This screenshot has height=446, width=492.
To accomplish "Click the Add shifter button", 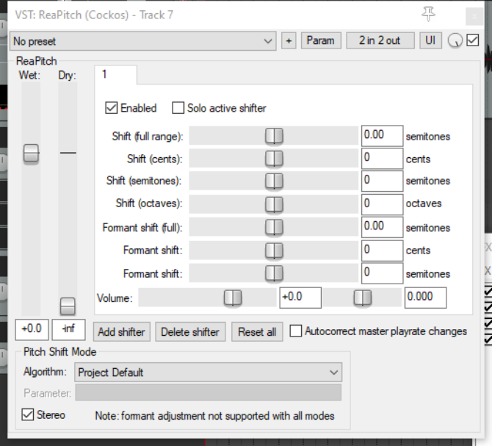I will 122,332.
